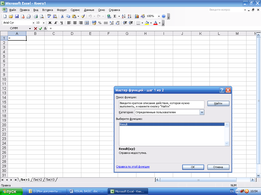Confirm entry with the green check mark
Viewport: 261px width, 195px height.
click(40, 28)
